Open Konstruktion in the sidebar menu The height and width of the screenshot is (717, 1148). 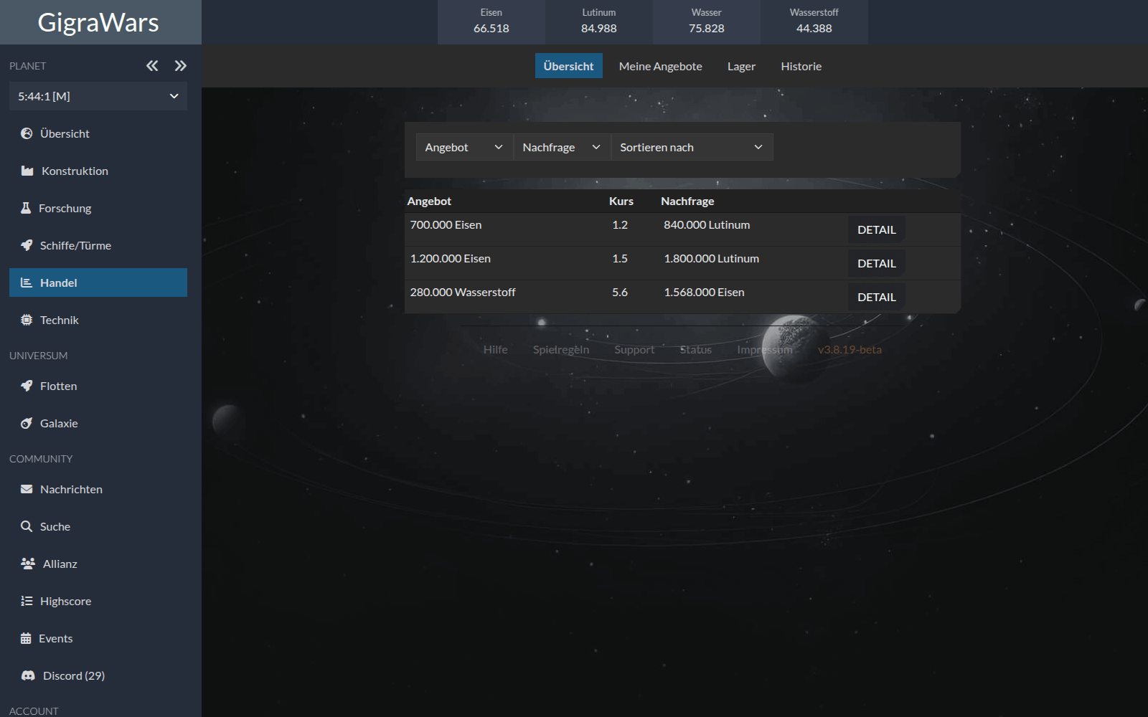coord(98,171)
